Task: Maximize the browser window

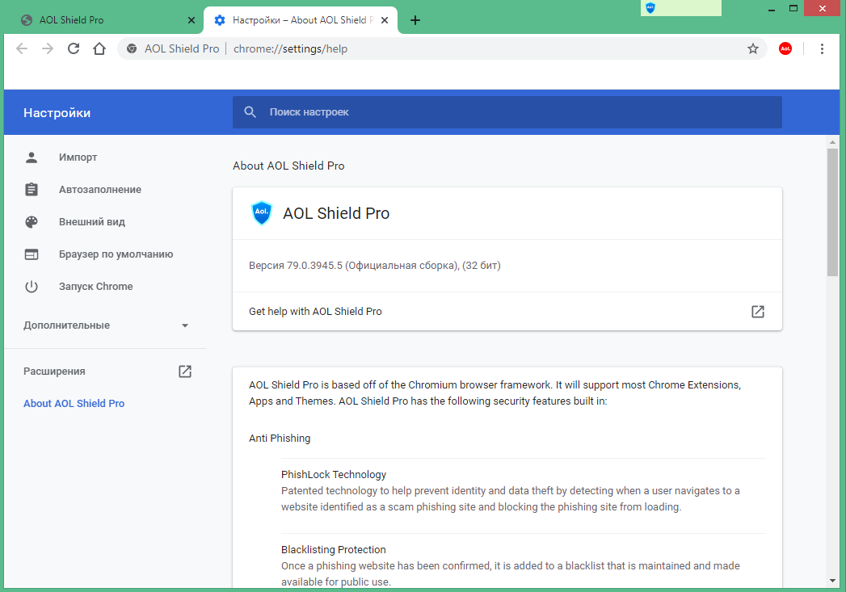Action: coord(793,9)
